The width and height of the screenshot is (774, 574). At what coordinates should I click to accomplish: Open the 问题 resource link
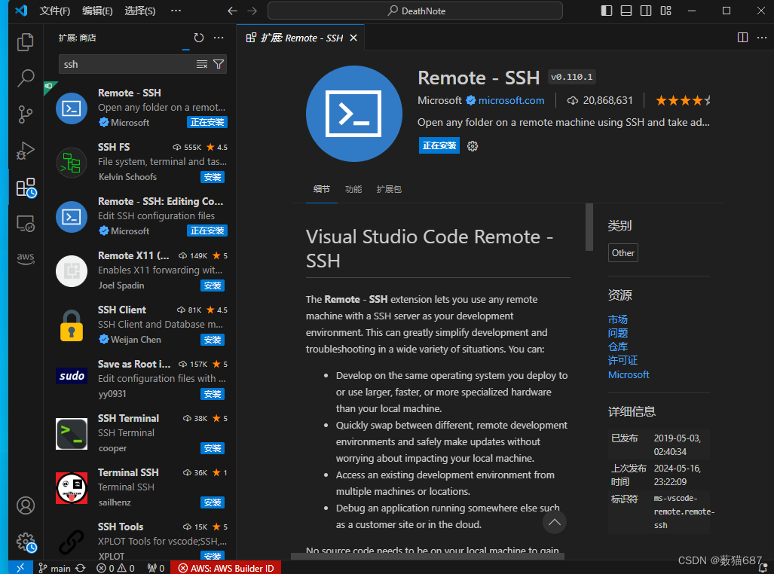tap(617, 333)
